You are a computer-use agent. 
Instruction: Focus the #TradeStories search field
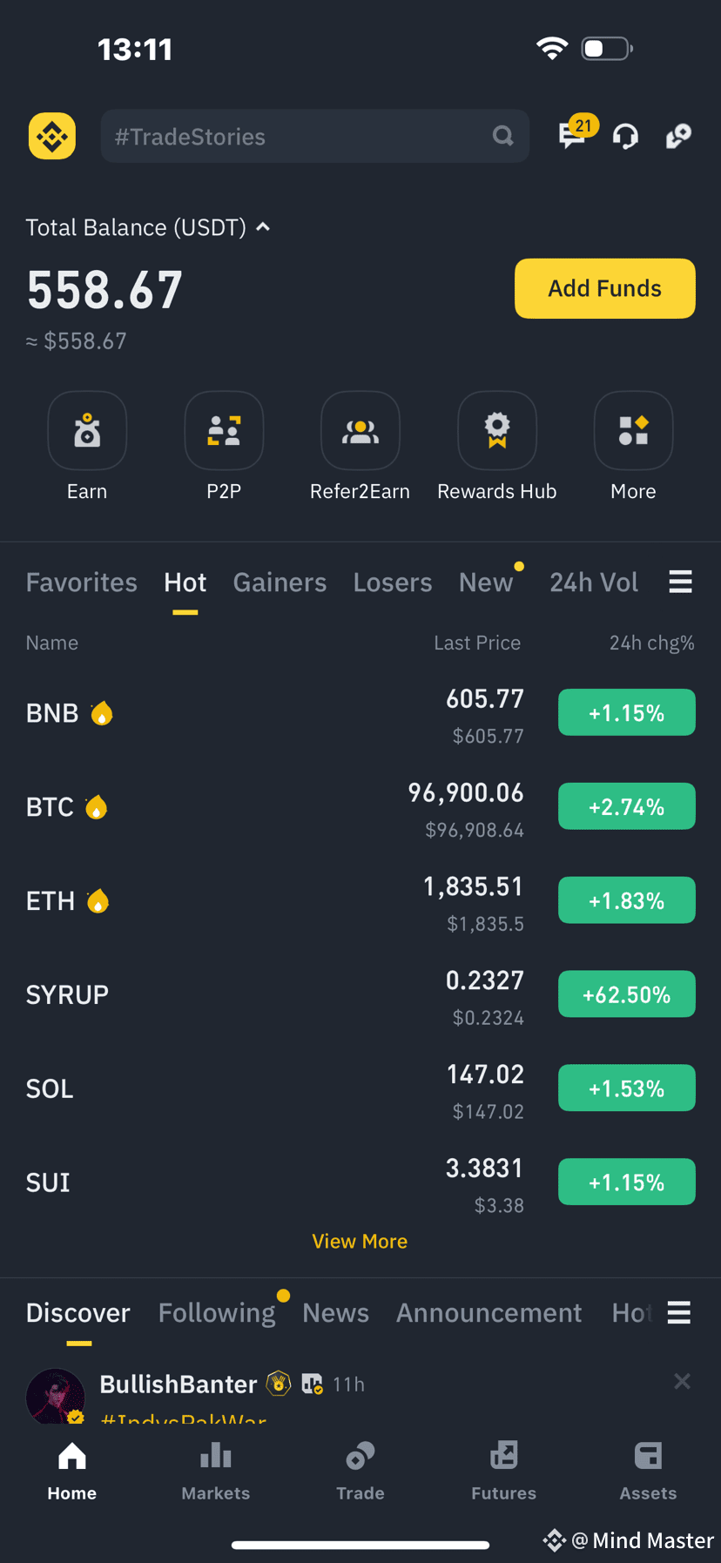pyautogui.click(x=315, y=136)
